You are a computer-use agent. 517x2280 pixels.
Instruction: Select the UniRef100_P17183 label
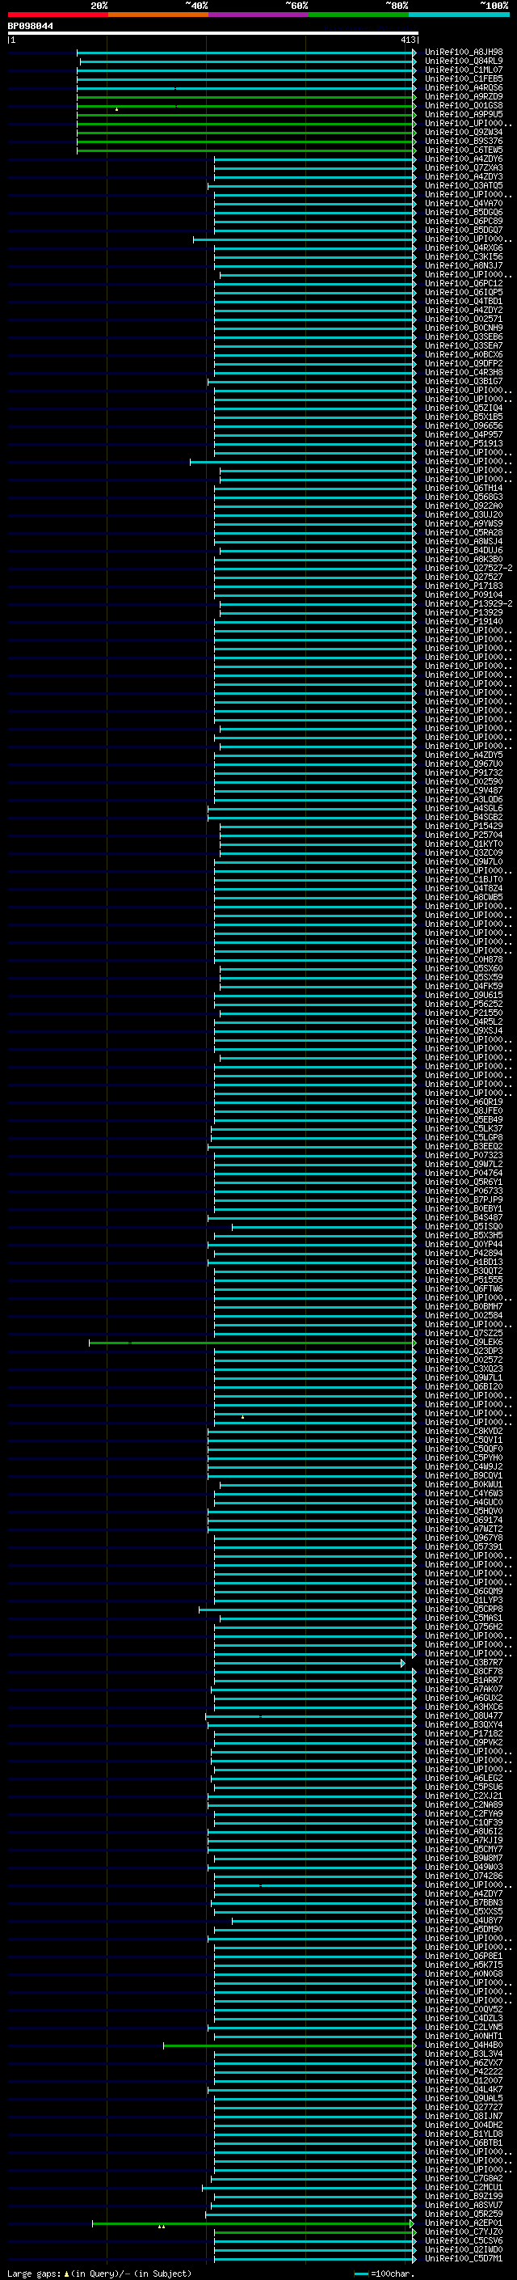click(463, 586)
